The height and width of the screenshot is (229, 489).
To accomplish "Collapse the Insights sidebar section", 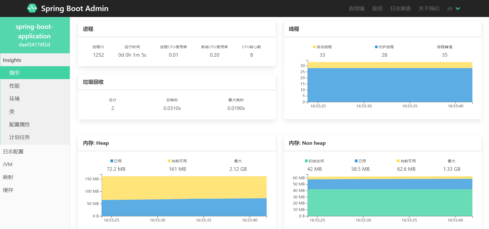I will pyautogui.click(x=35, y=60).
